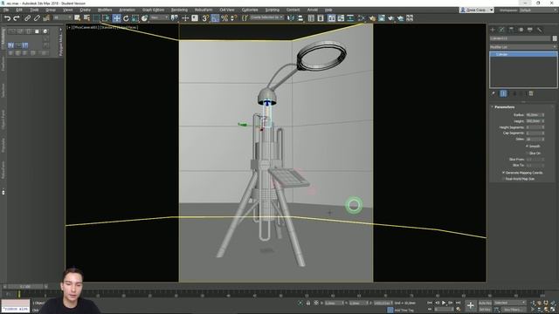This screenshot has height=314, width=559.
Task: Open the Material Editor icon
Action: (x=362, y=17)
